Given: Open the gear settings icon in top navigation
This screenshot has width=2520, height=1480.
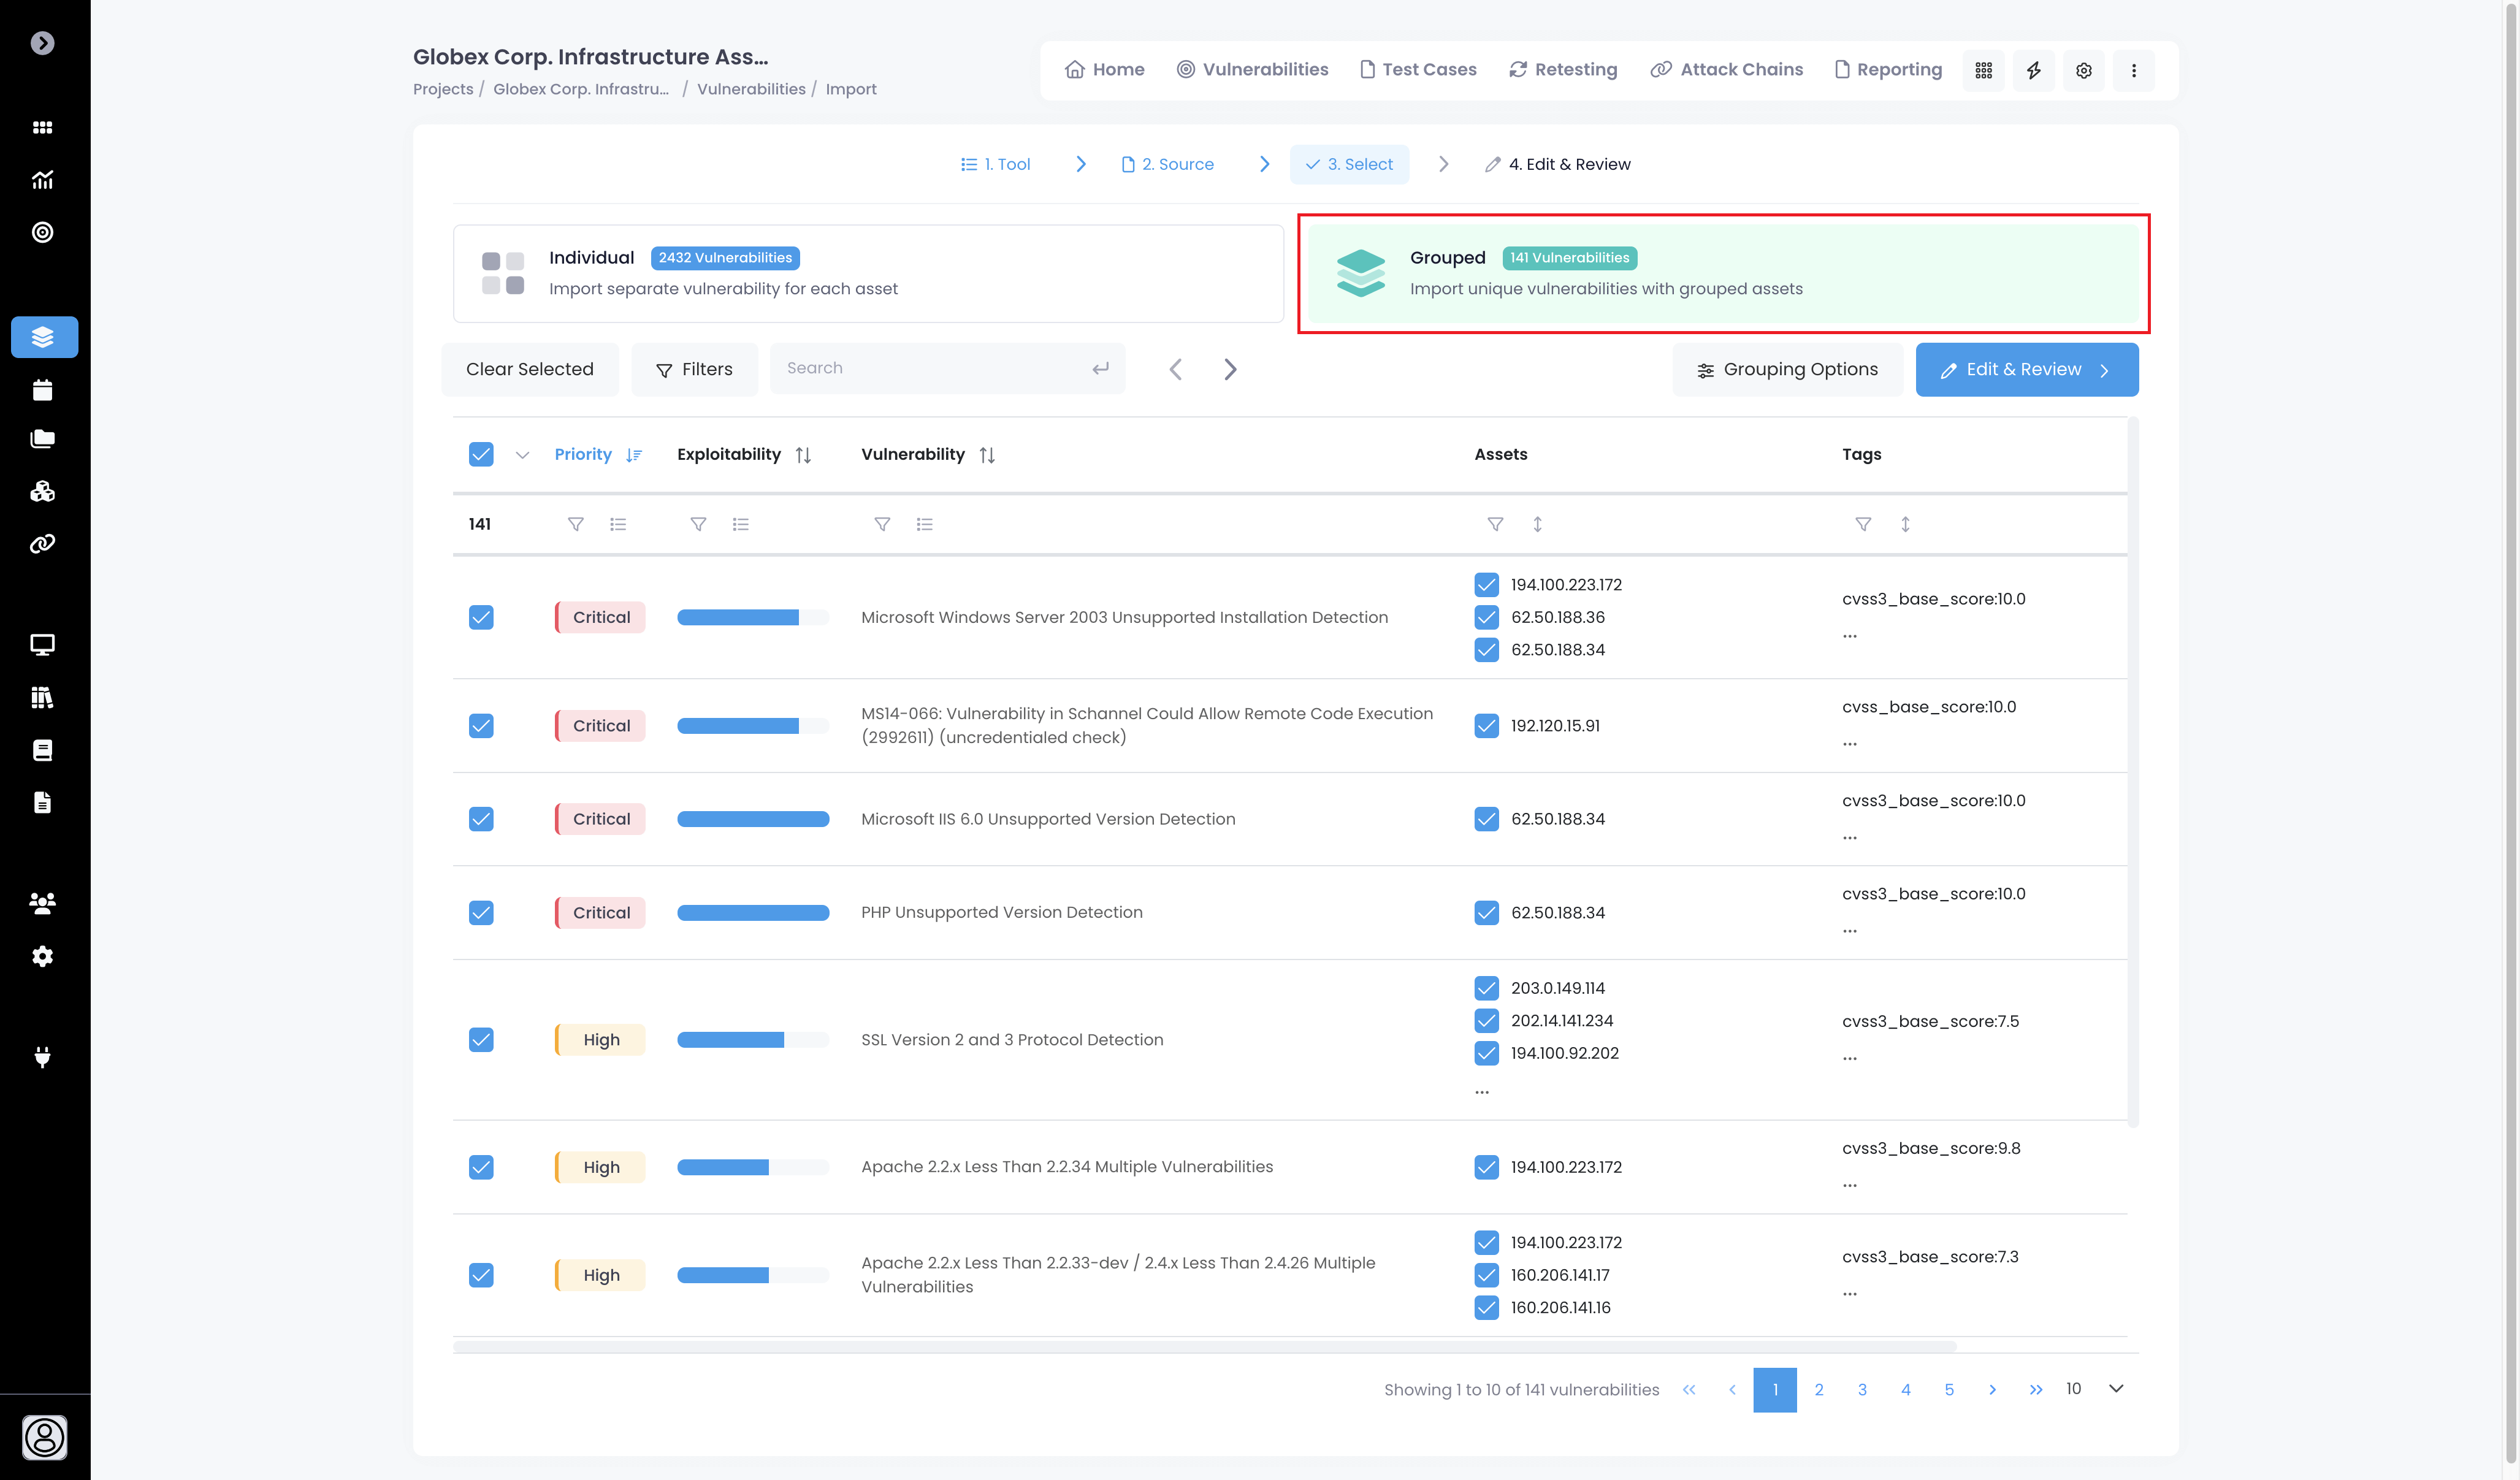Looking at the screenshot, I should click(2083, 70).
